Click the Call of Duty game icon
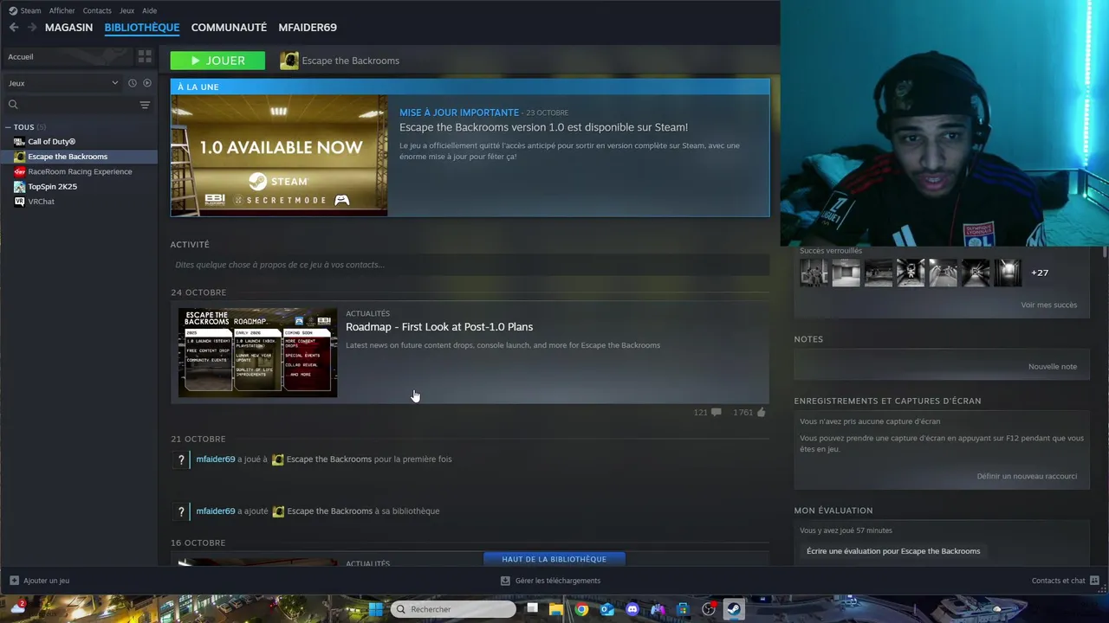The image size is (1109, 623). click(20, 142)
